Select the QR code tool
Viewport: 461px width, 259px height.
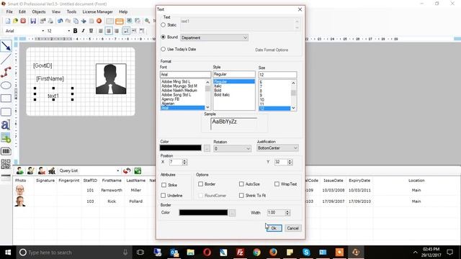pos(6,164)
